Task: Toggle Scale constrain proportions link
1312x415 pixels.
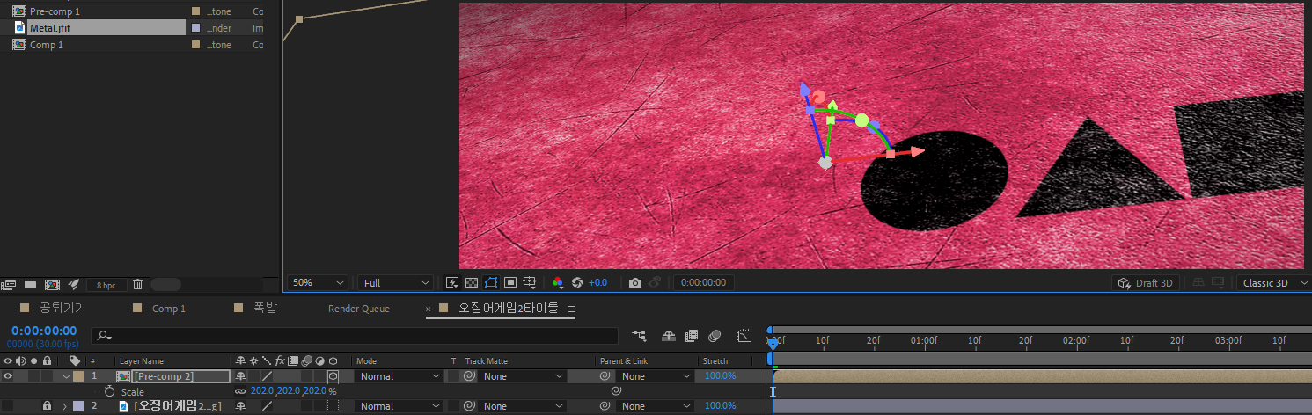Action: coord(240,391)
